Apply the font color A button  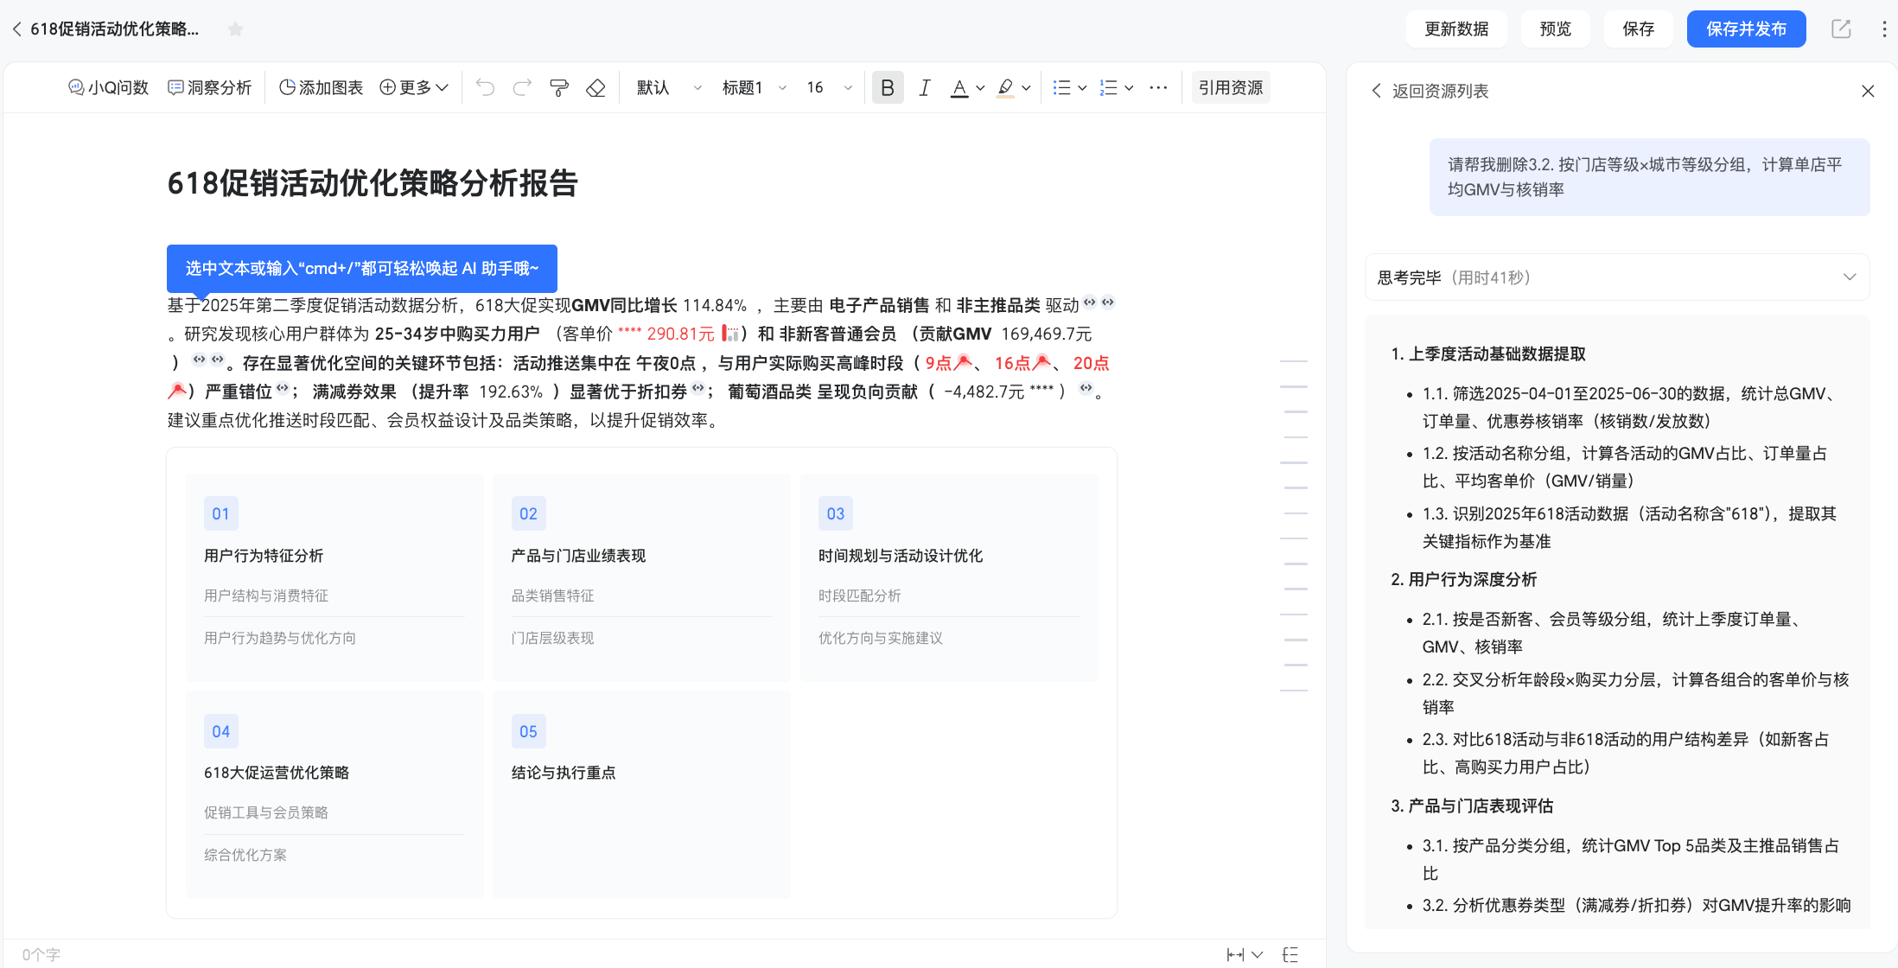(x=959, y=87)
